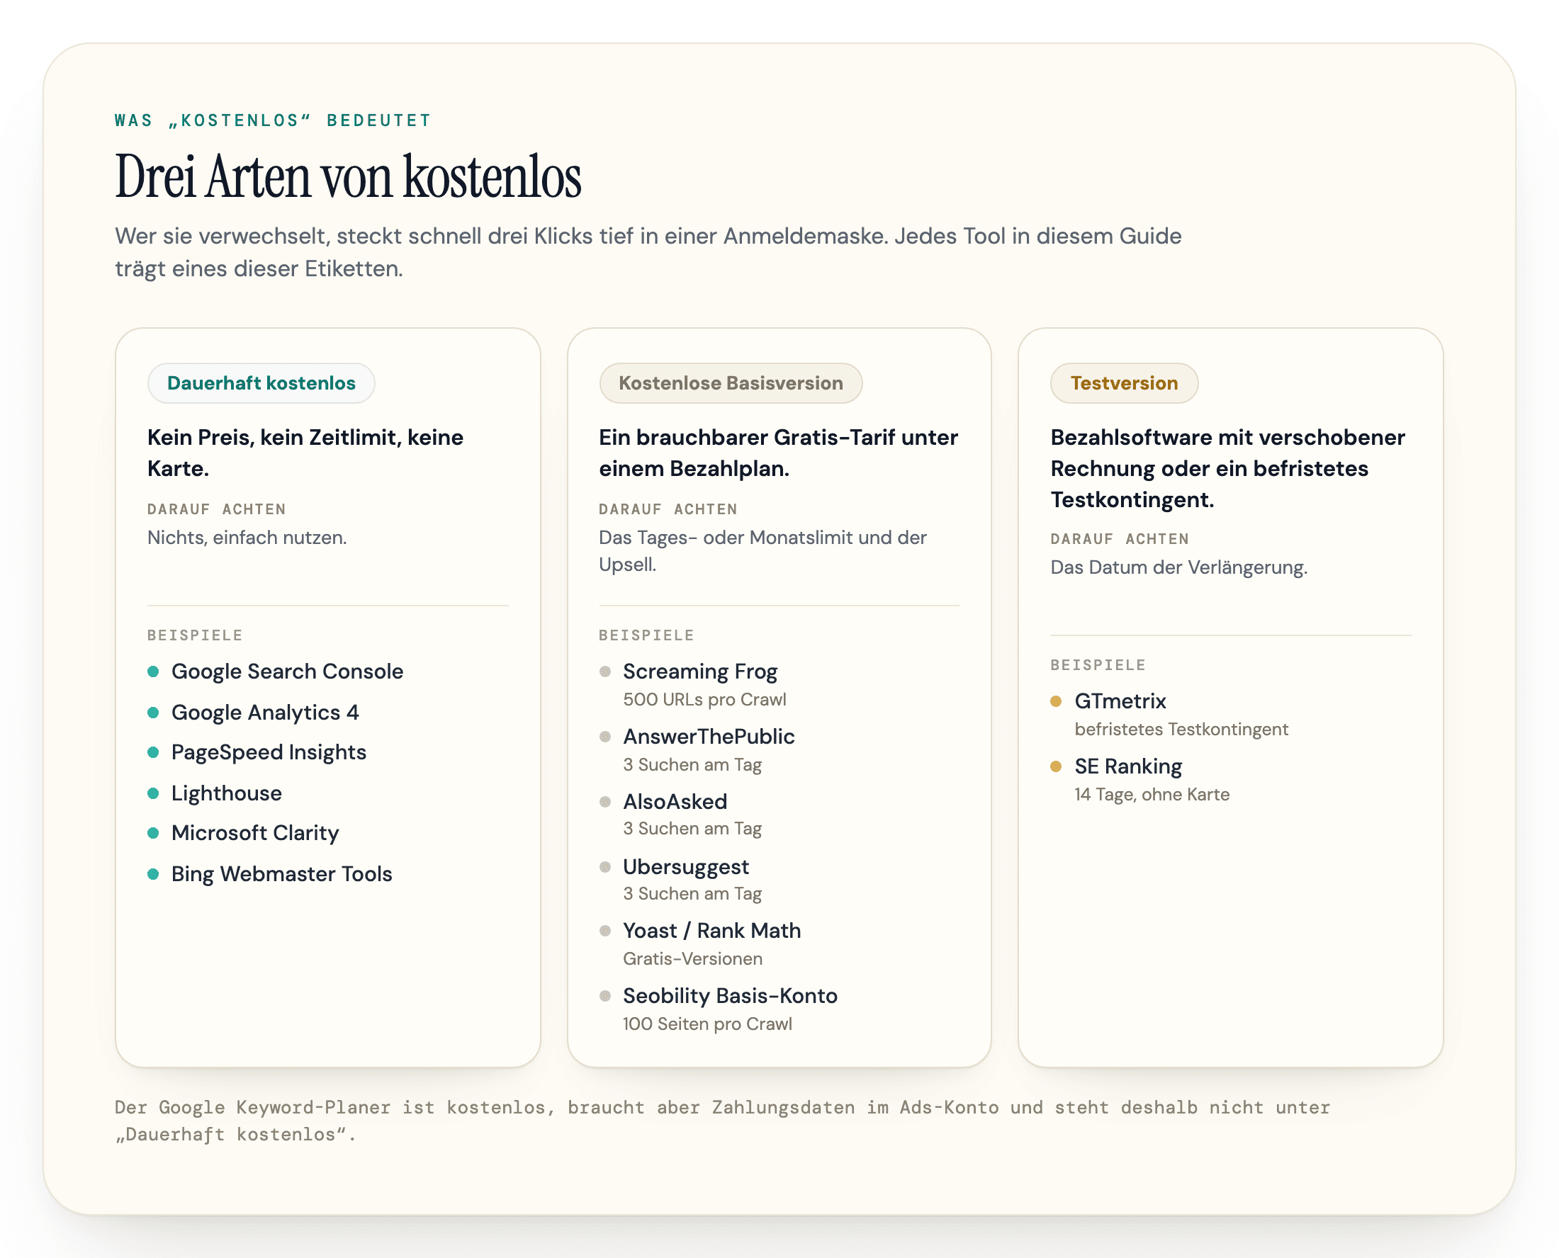Click "Bing Webmaster Tools" item

point(281,873)
